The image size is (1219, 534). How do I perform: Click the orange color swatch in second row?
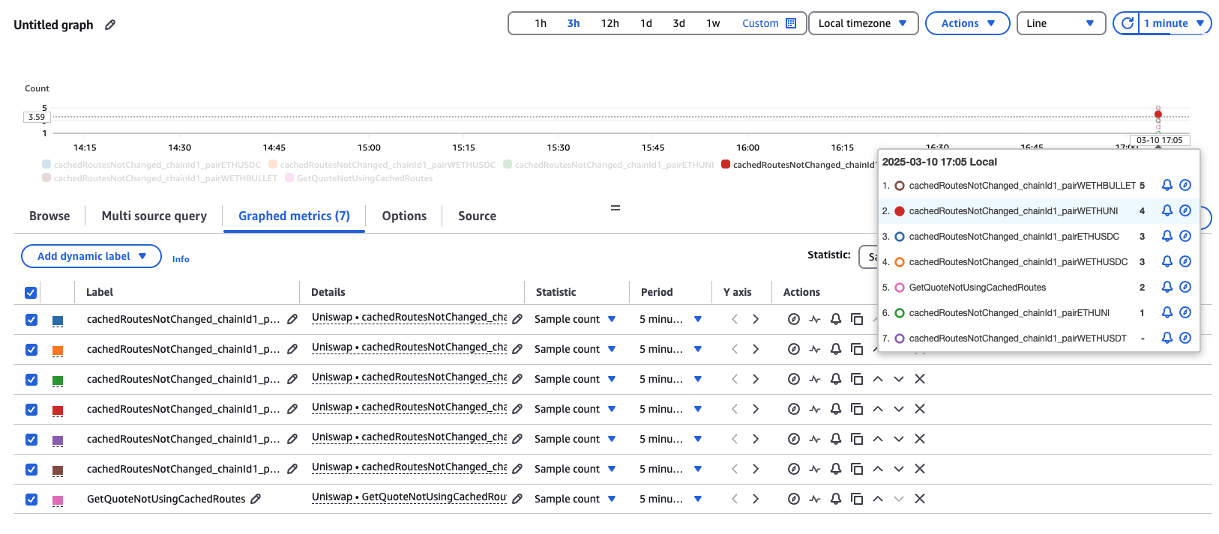(58, 351)
